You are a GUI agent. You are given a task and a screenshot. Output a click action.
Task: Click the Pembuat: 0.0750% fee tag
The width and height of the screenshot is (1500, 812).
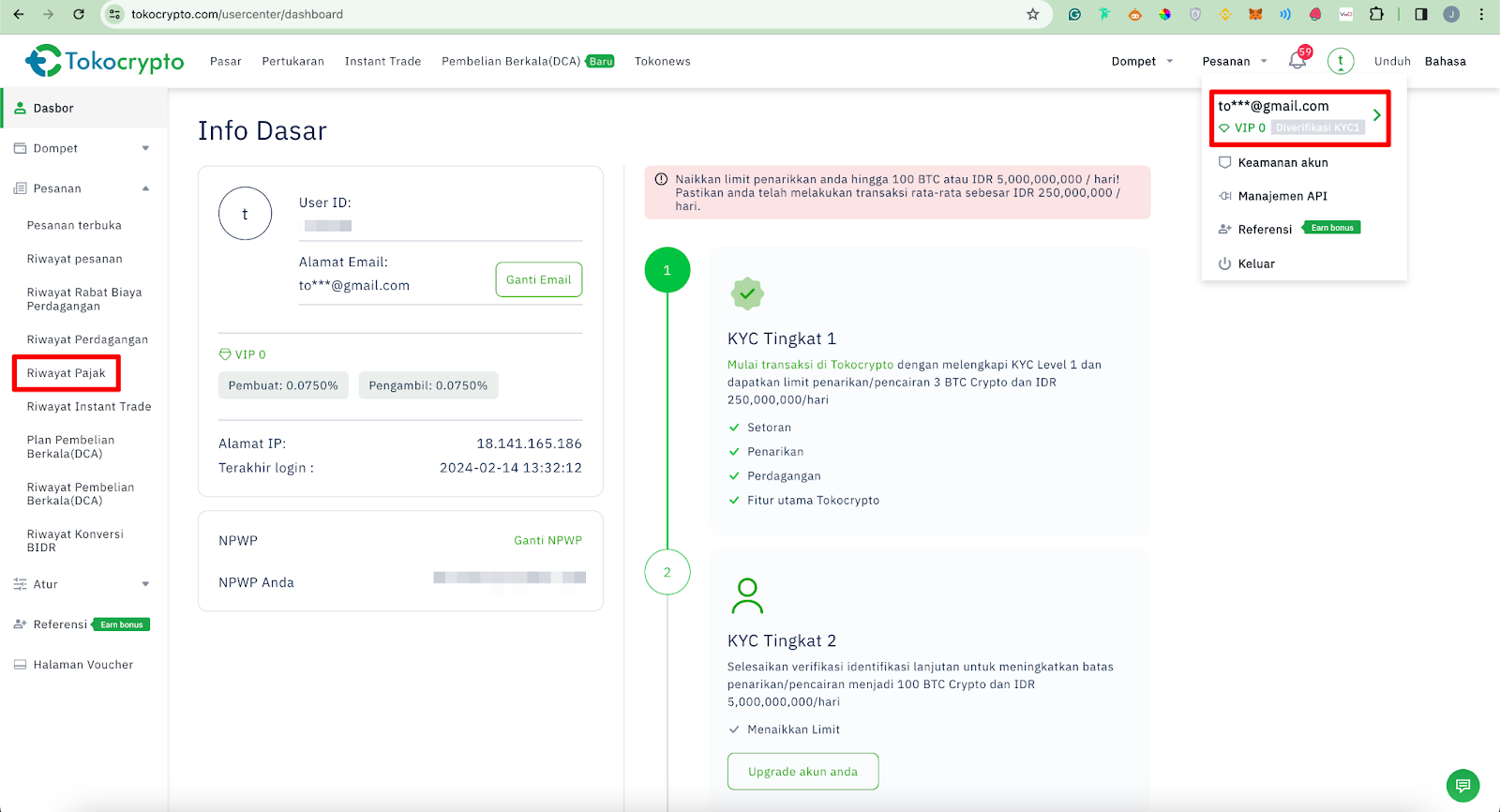coord(283,385)
